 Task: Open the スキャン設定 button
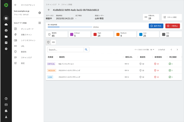172,17
